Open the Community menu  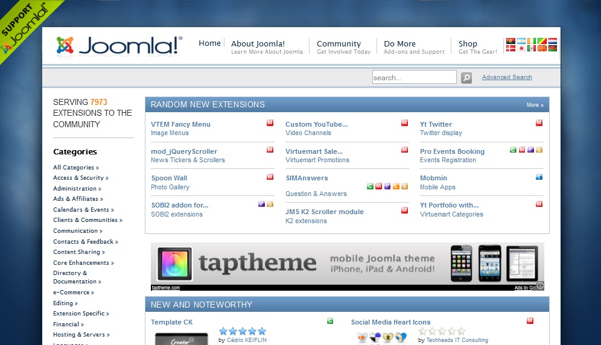tap(343, 47)
